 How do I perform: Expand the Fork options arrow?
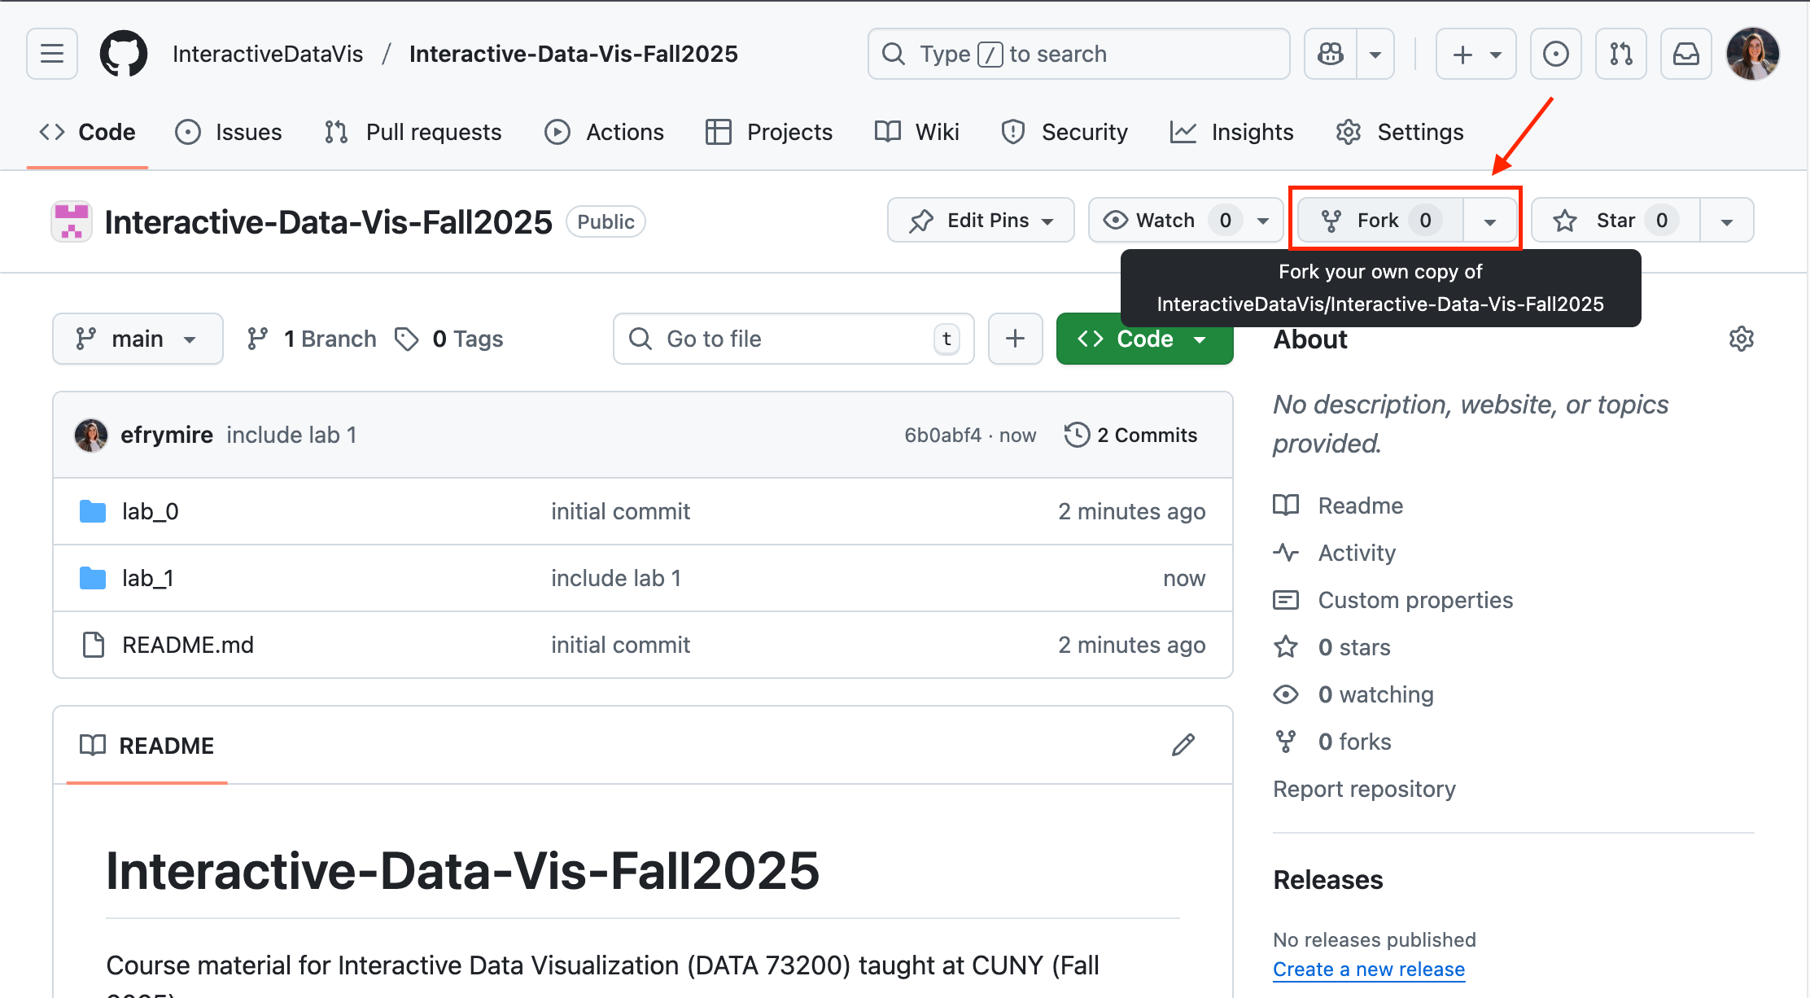tap(1490, 221)
